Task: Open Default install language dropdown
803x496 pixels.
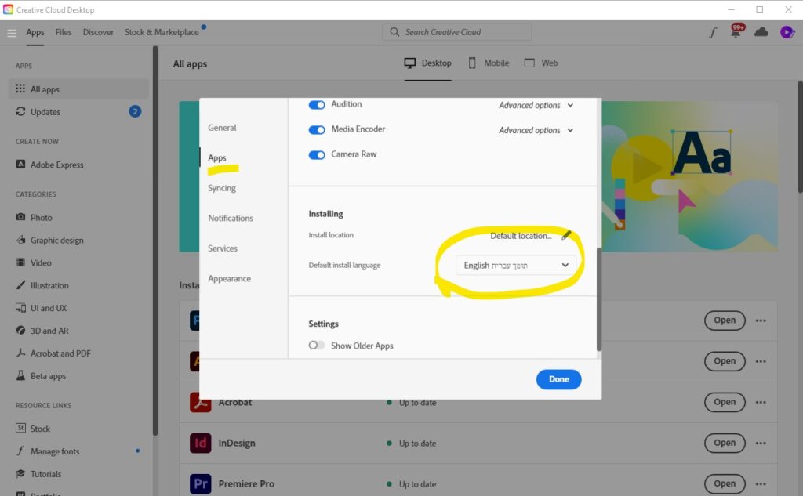Action: [x=516, y=266]
